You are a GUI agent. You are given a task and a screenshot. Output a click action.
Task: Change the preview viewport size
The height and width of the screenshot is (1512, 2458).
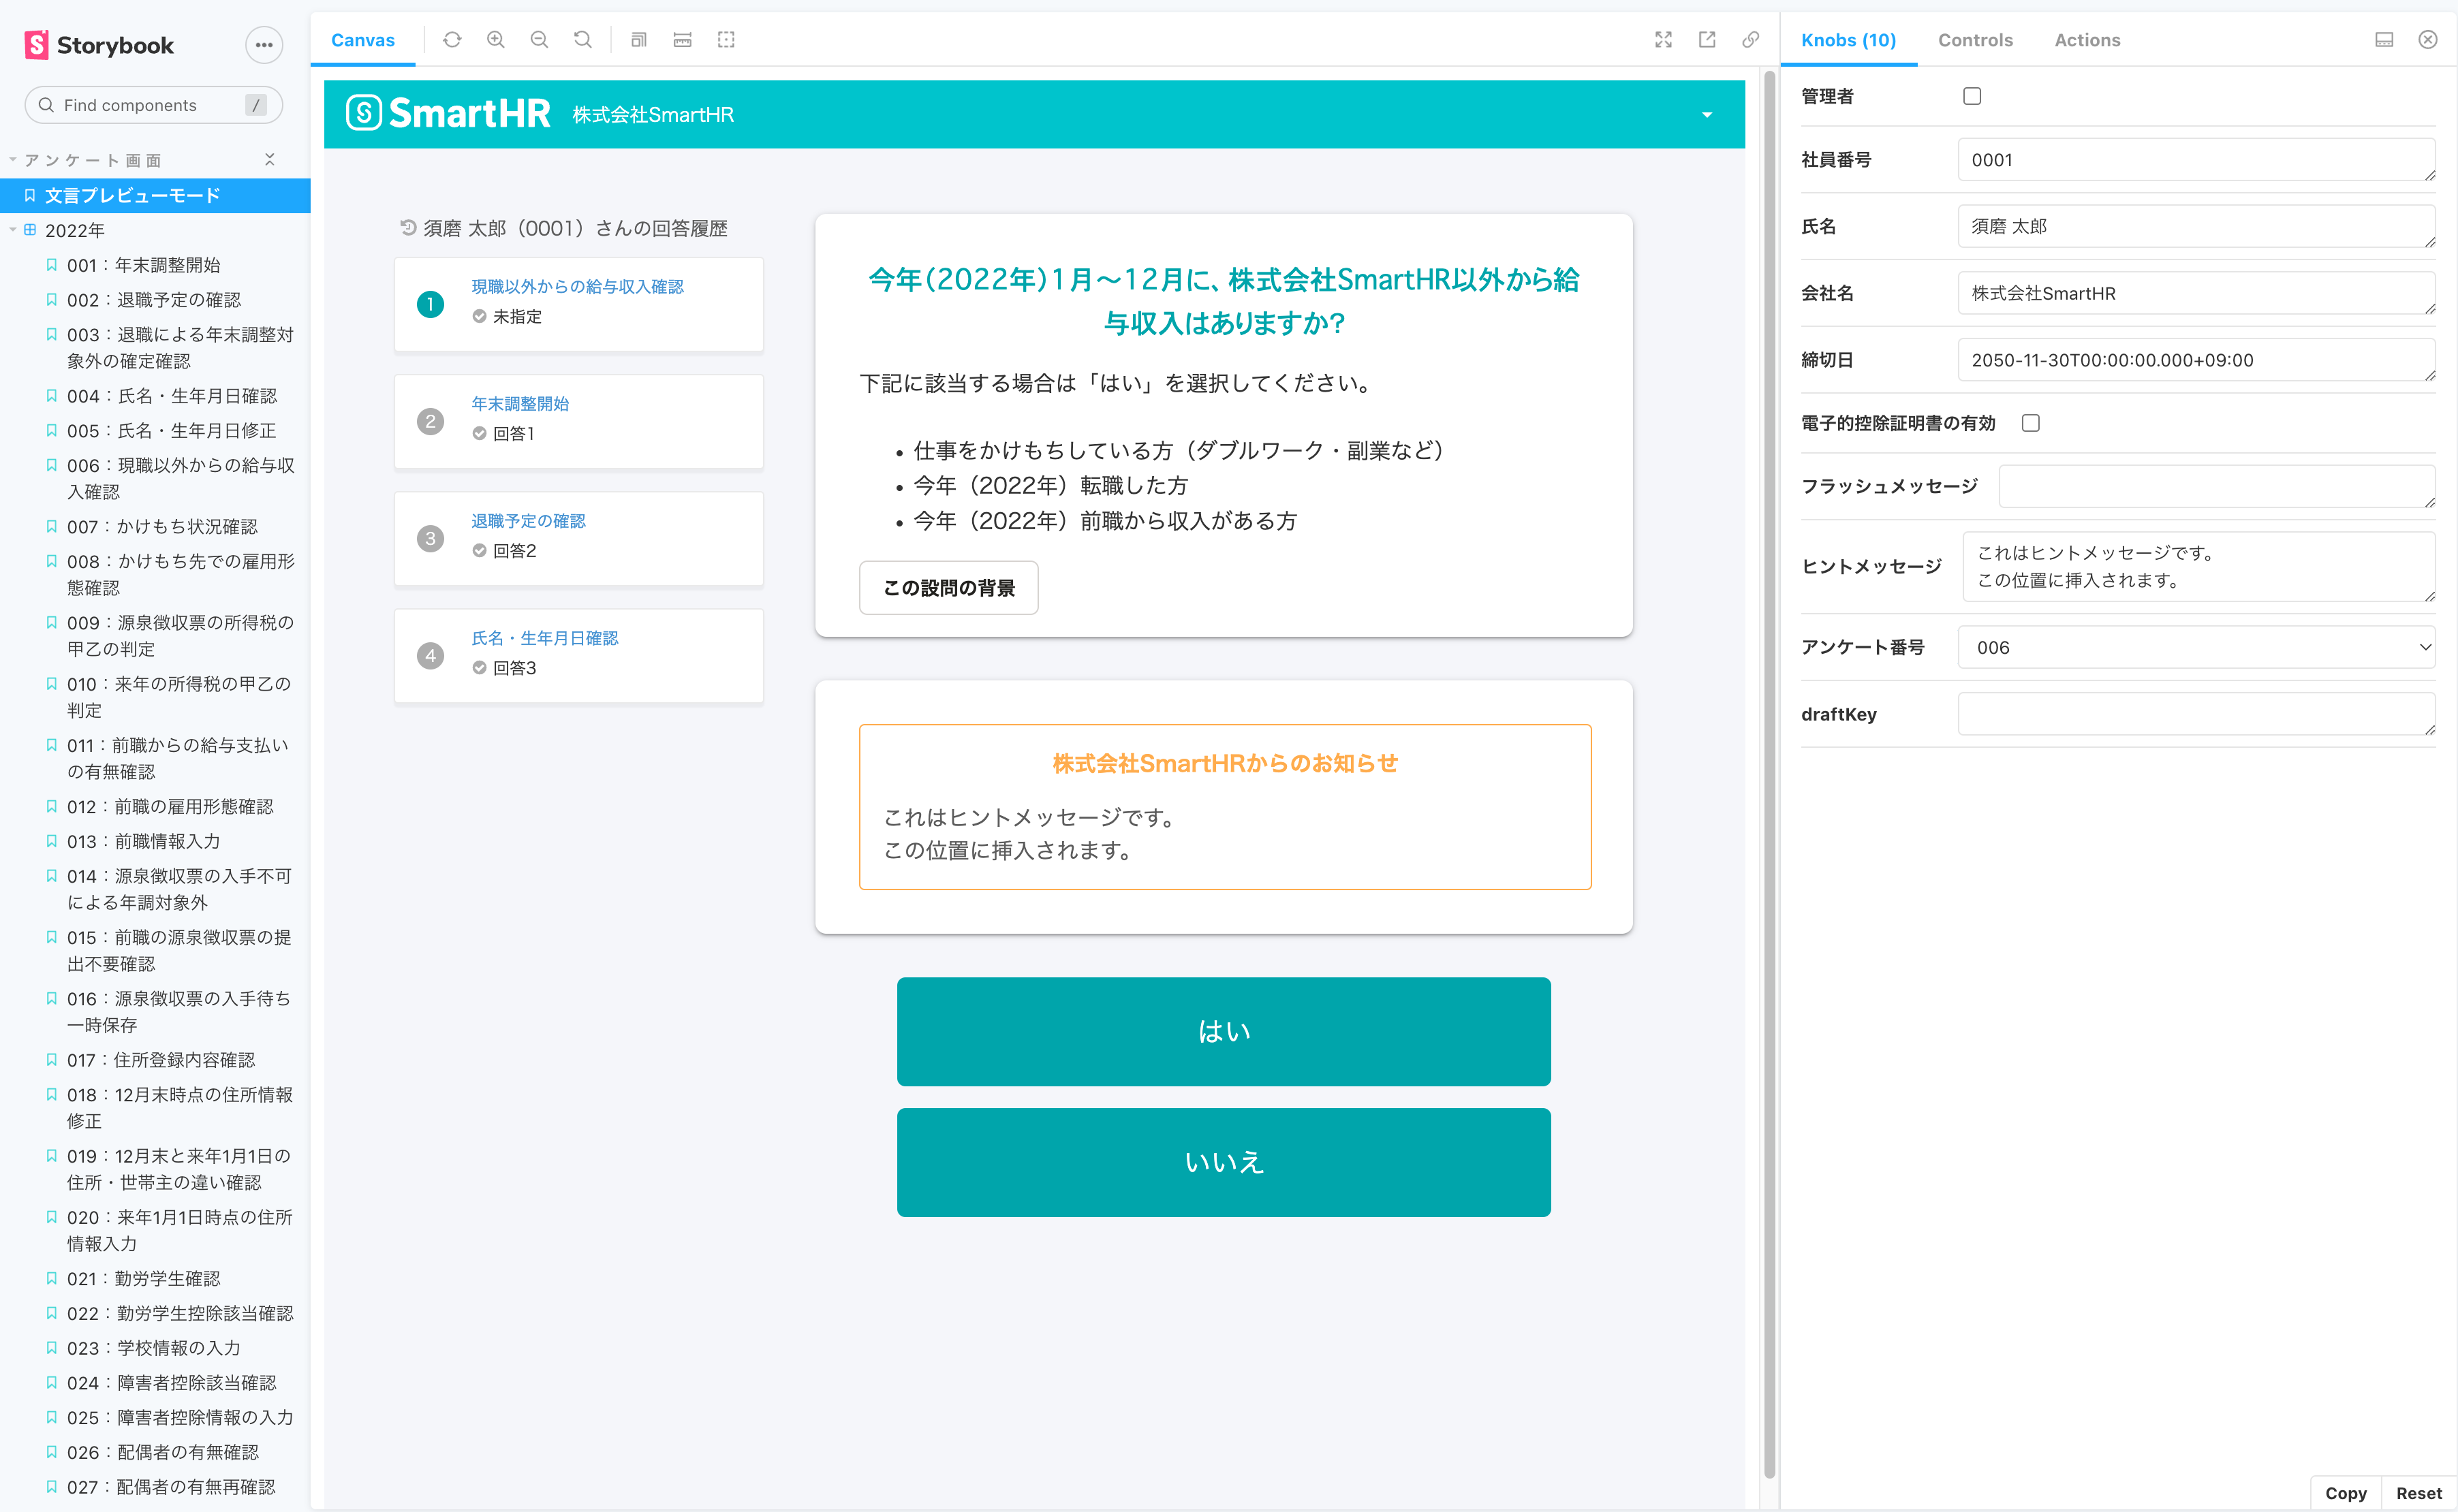click(x=638, y=40)
